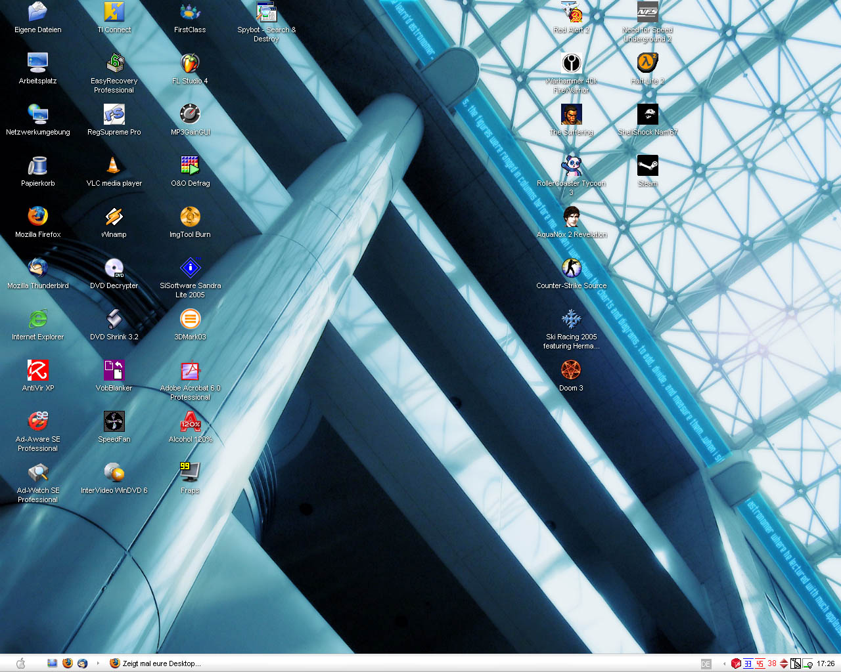Select Need for Speed Underground 2 icon

[x=648, y=12]
